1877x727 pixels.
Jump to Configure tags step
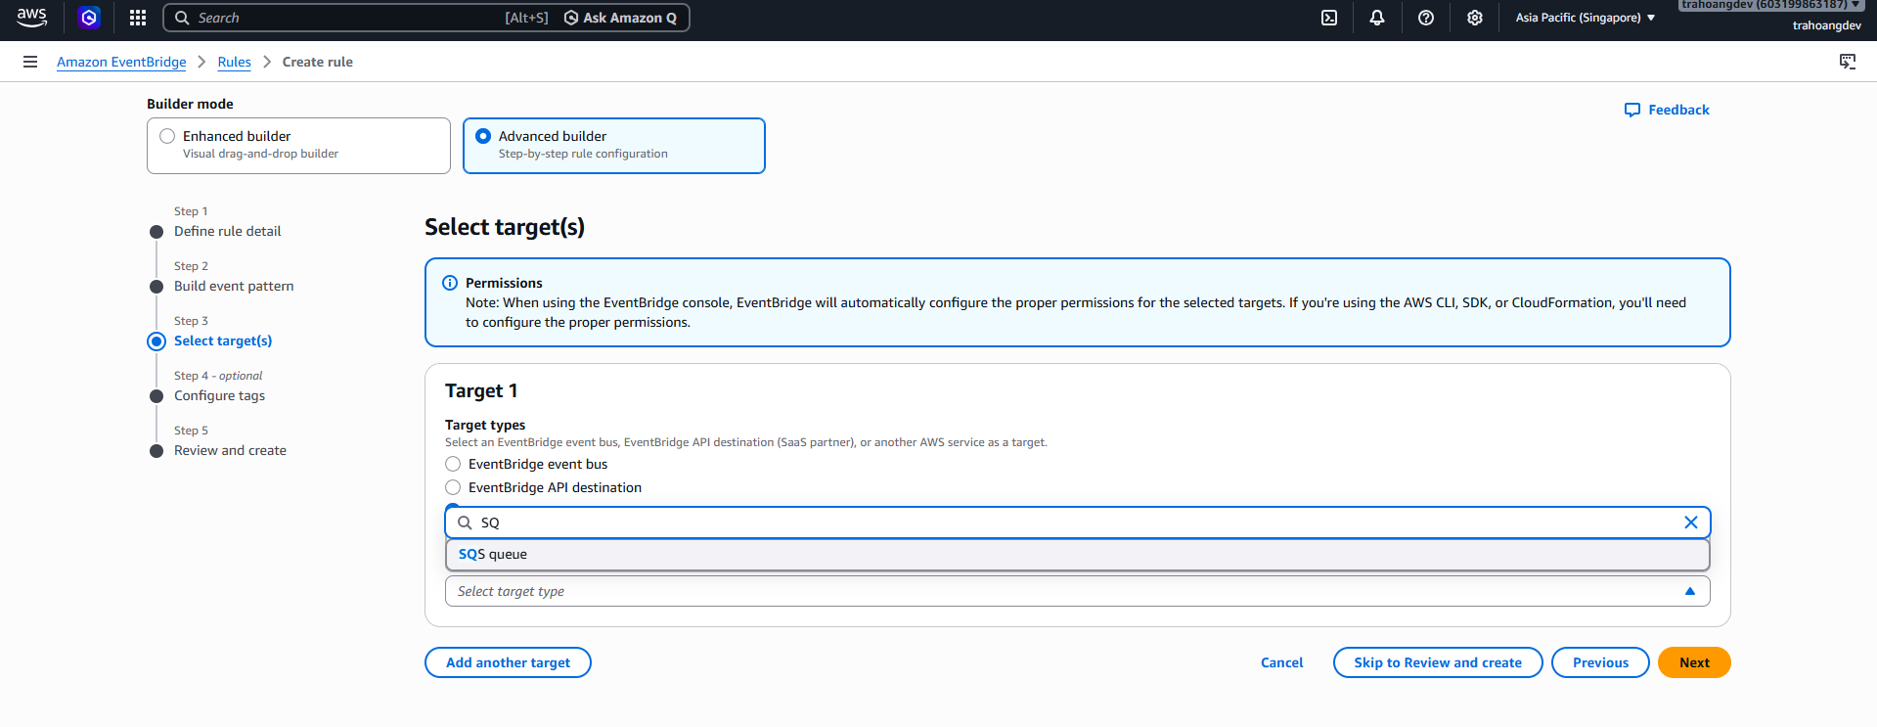pos(219,395)
